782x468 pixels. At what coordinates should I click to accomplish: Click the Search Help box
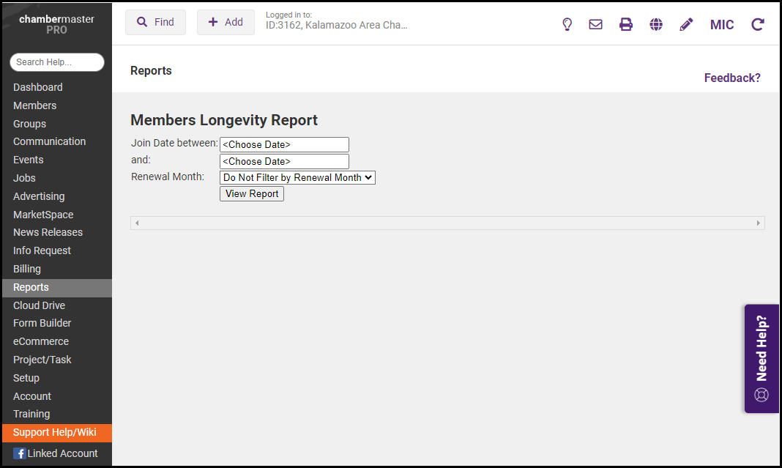57,62
